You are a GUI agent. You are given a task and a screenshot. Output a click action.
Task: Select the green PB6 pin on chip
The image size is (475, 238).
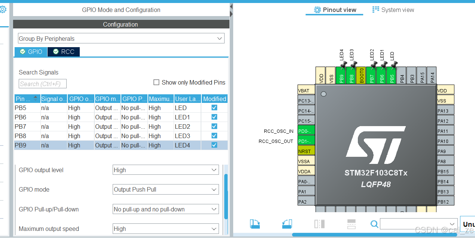coord(381,75)
